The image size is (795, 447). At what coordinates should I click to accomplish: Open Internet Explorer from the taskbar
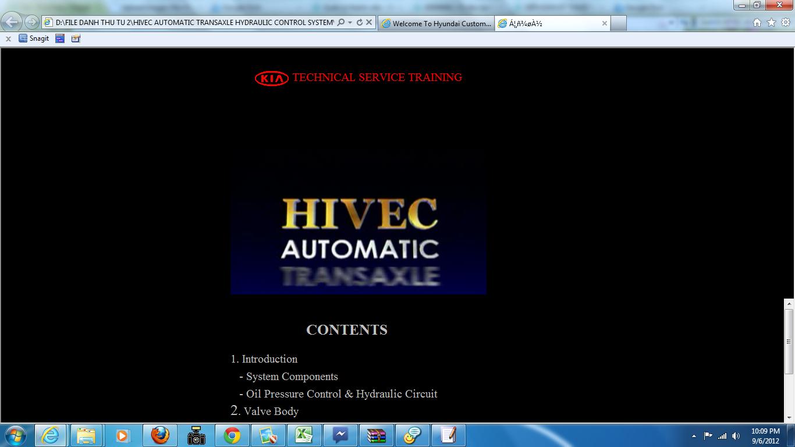(51, 435)
